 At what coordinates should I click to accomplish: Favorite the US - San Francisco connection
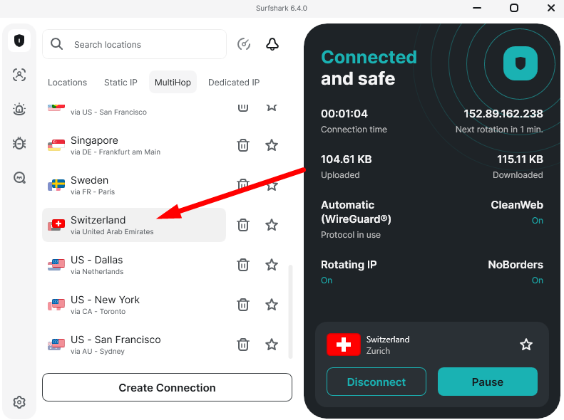point(272,345)
